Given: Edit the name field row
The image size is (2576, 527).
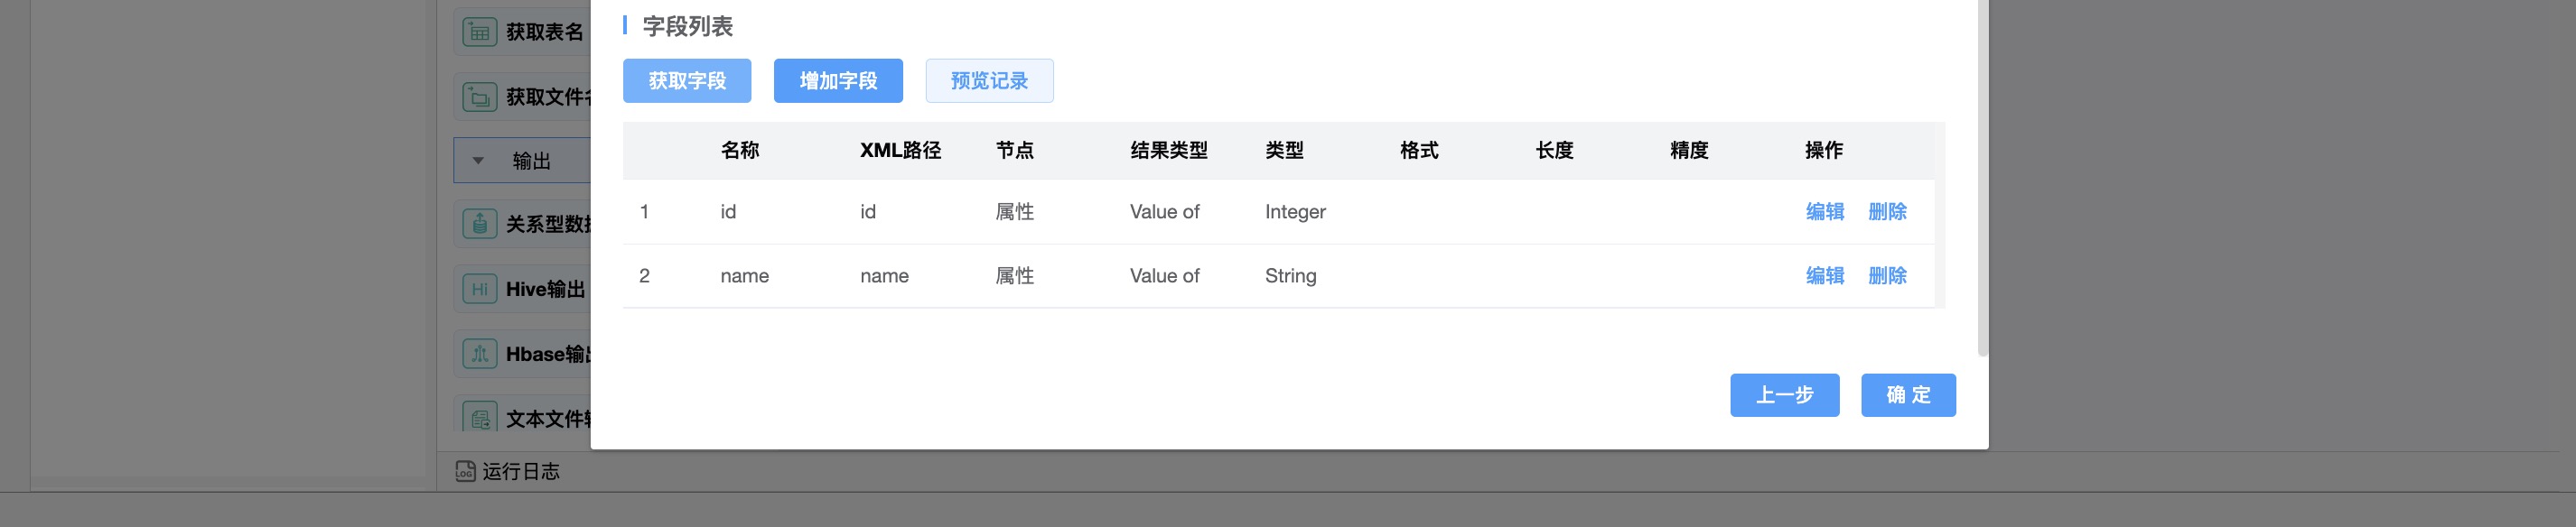Looking at the screenshot, I should (1824, 276).
